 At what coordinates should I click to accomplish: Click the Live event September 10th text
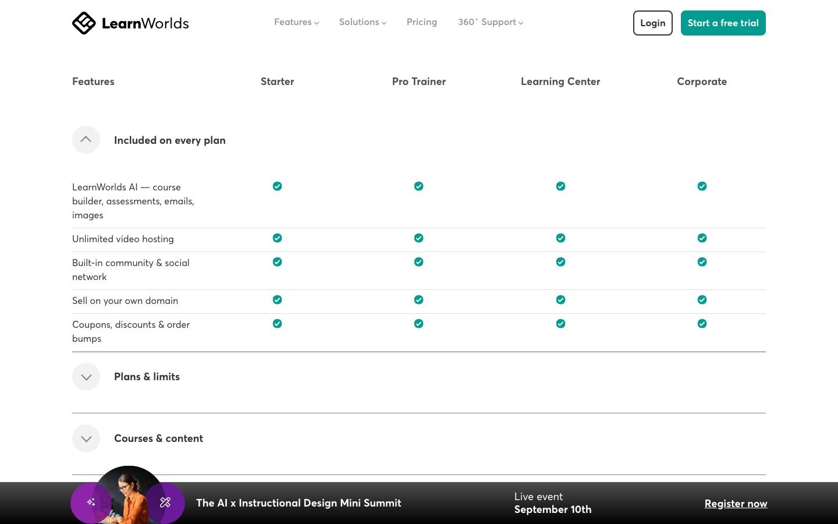[553, 503]
